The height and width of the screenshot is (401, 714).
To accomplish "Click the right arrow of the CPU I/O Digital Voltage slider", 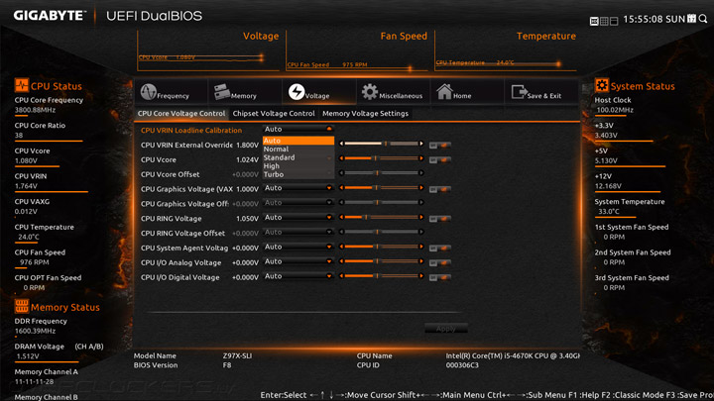I will tap(421, 275).
